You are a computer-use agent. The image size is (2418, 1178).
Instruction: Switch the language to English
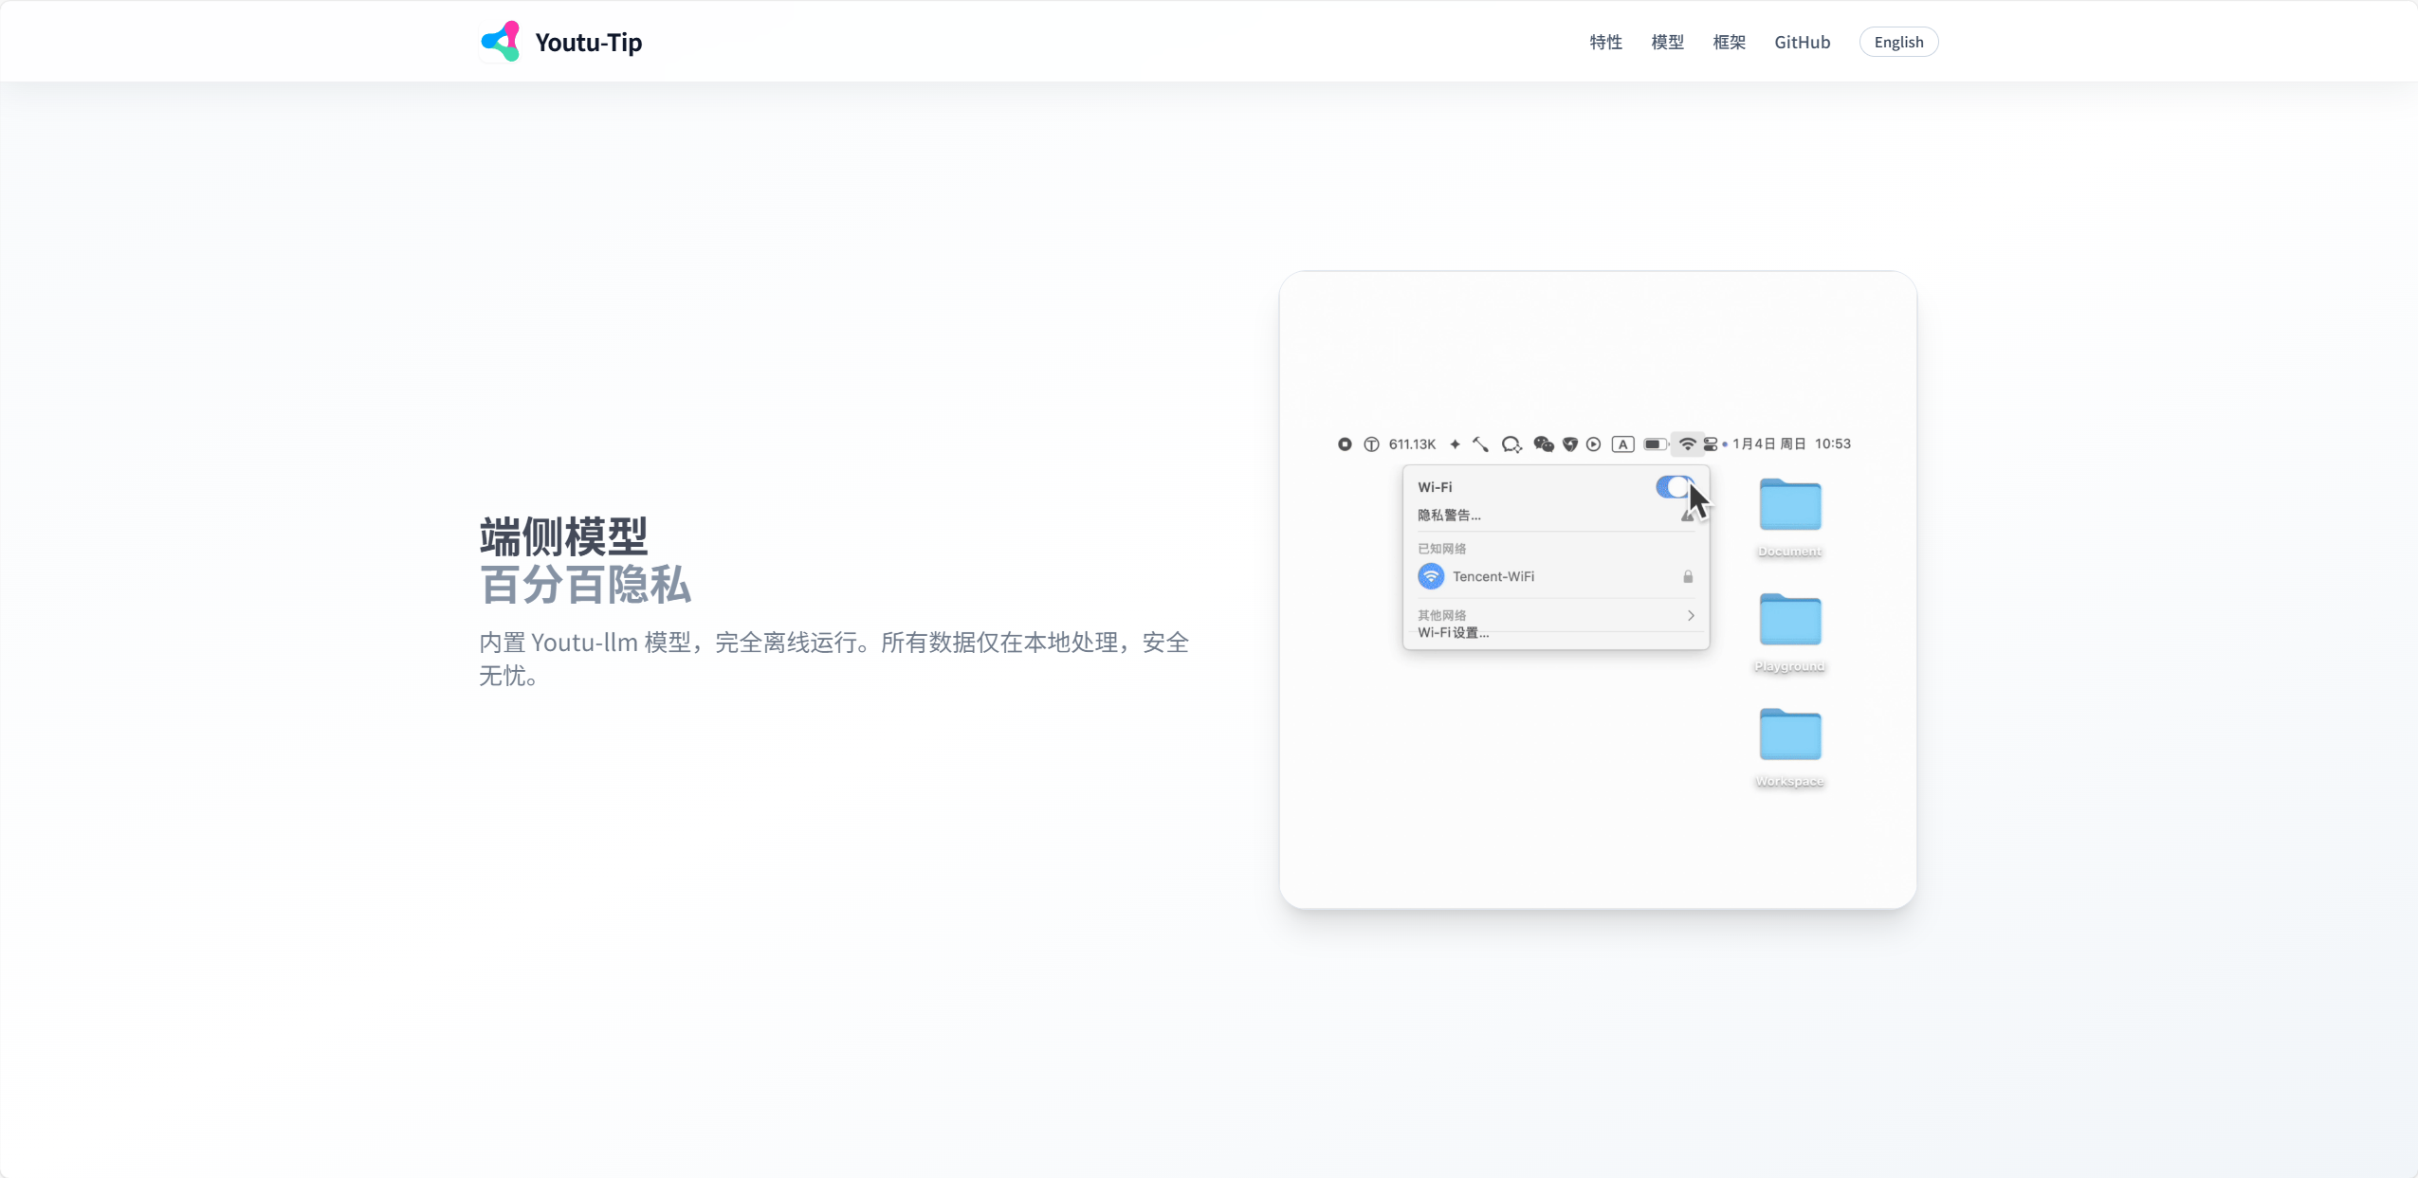(1898, 42)
